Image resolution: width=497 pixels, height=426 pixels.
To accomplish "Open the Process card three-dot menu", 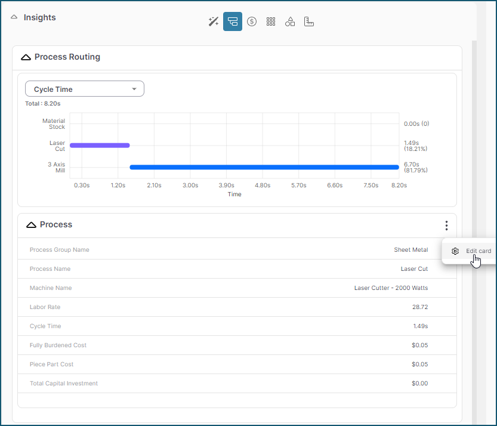I will (446, 226).
